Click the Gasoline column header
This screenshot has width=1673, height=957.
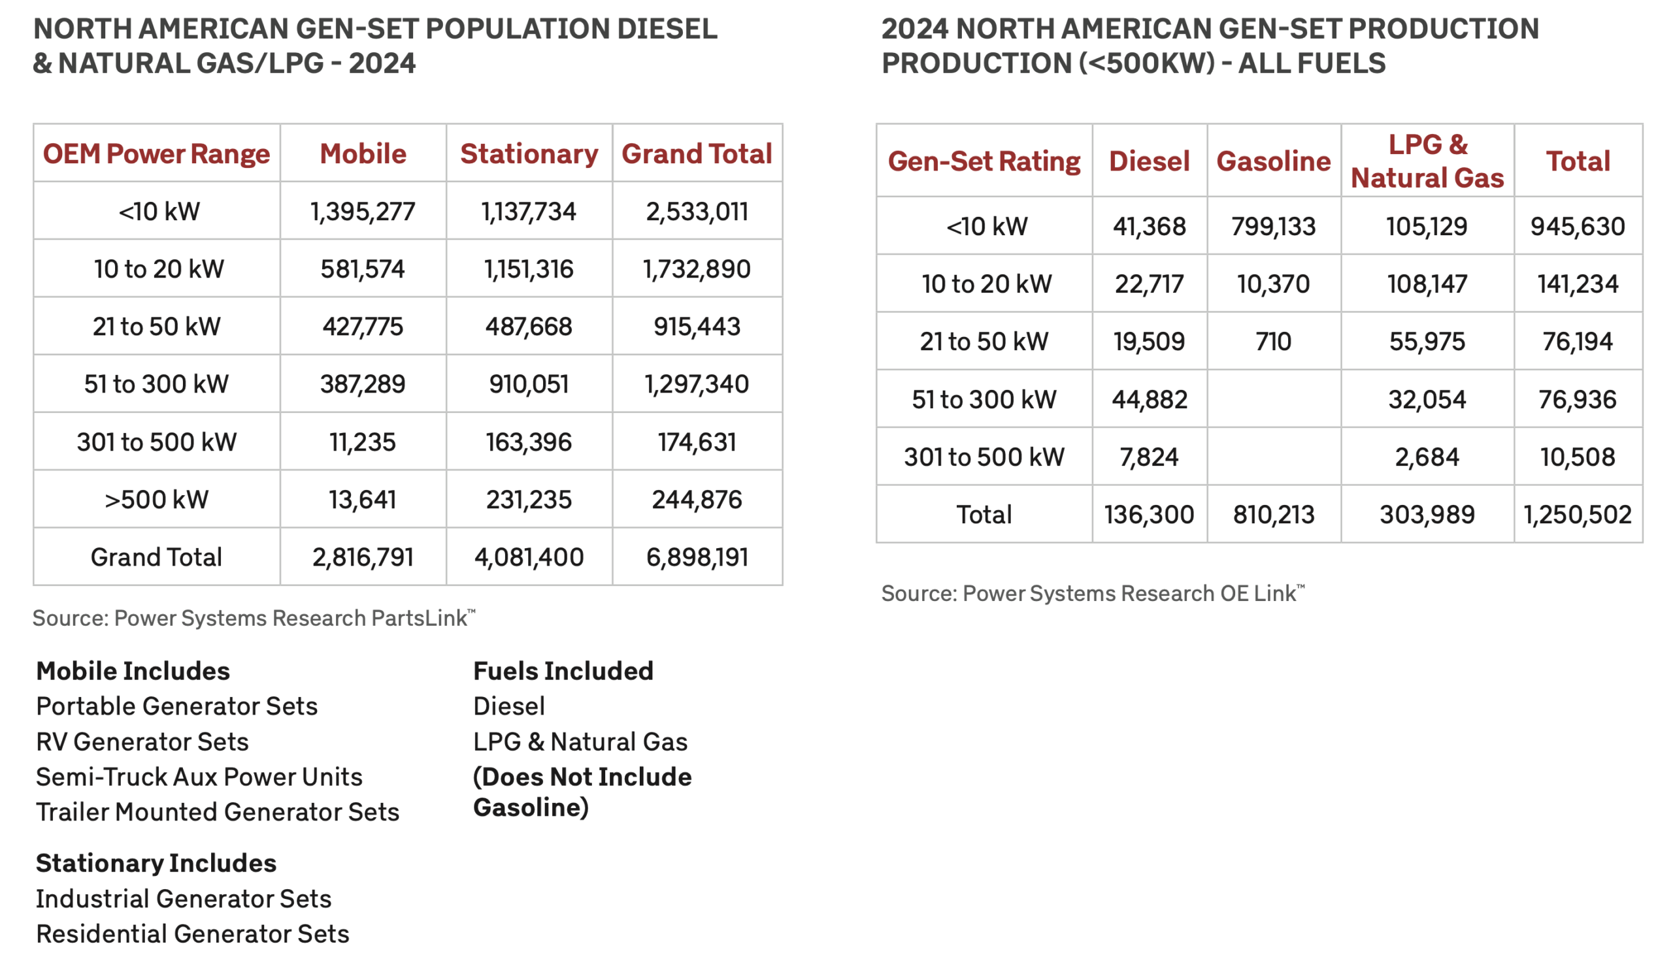[1273, 161]
